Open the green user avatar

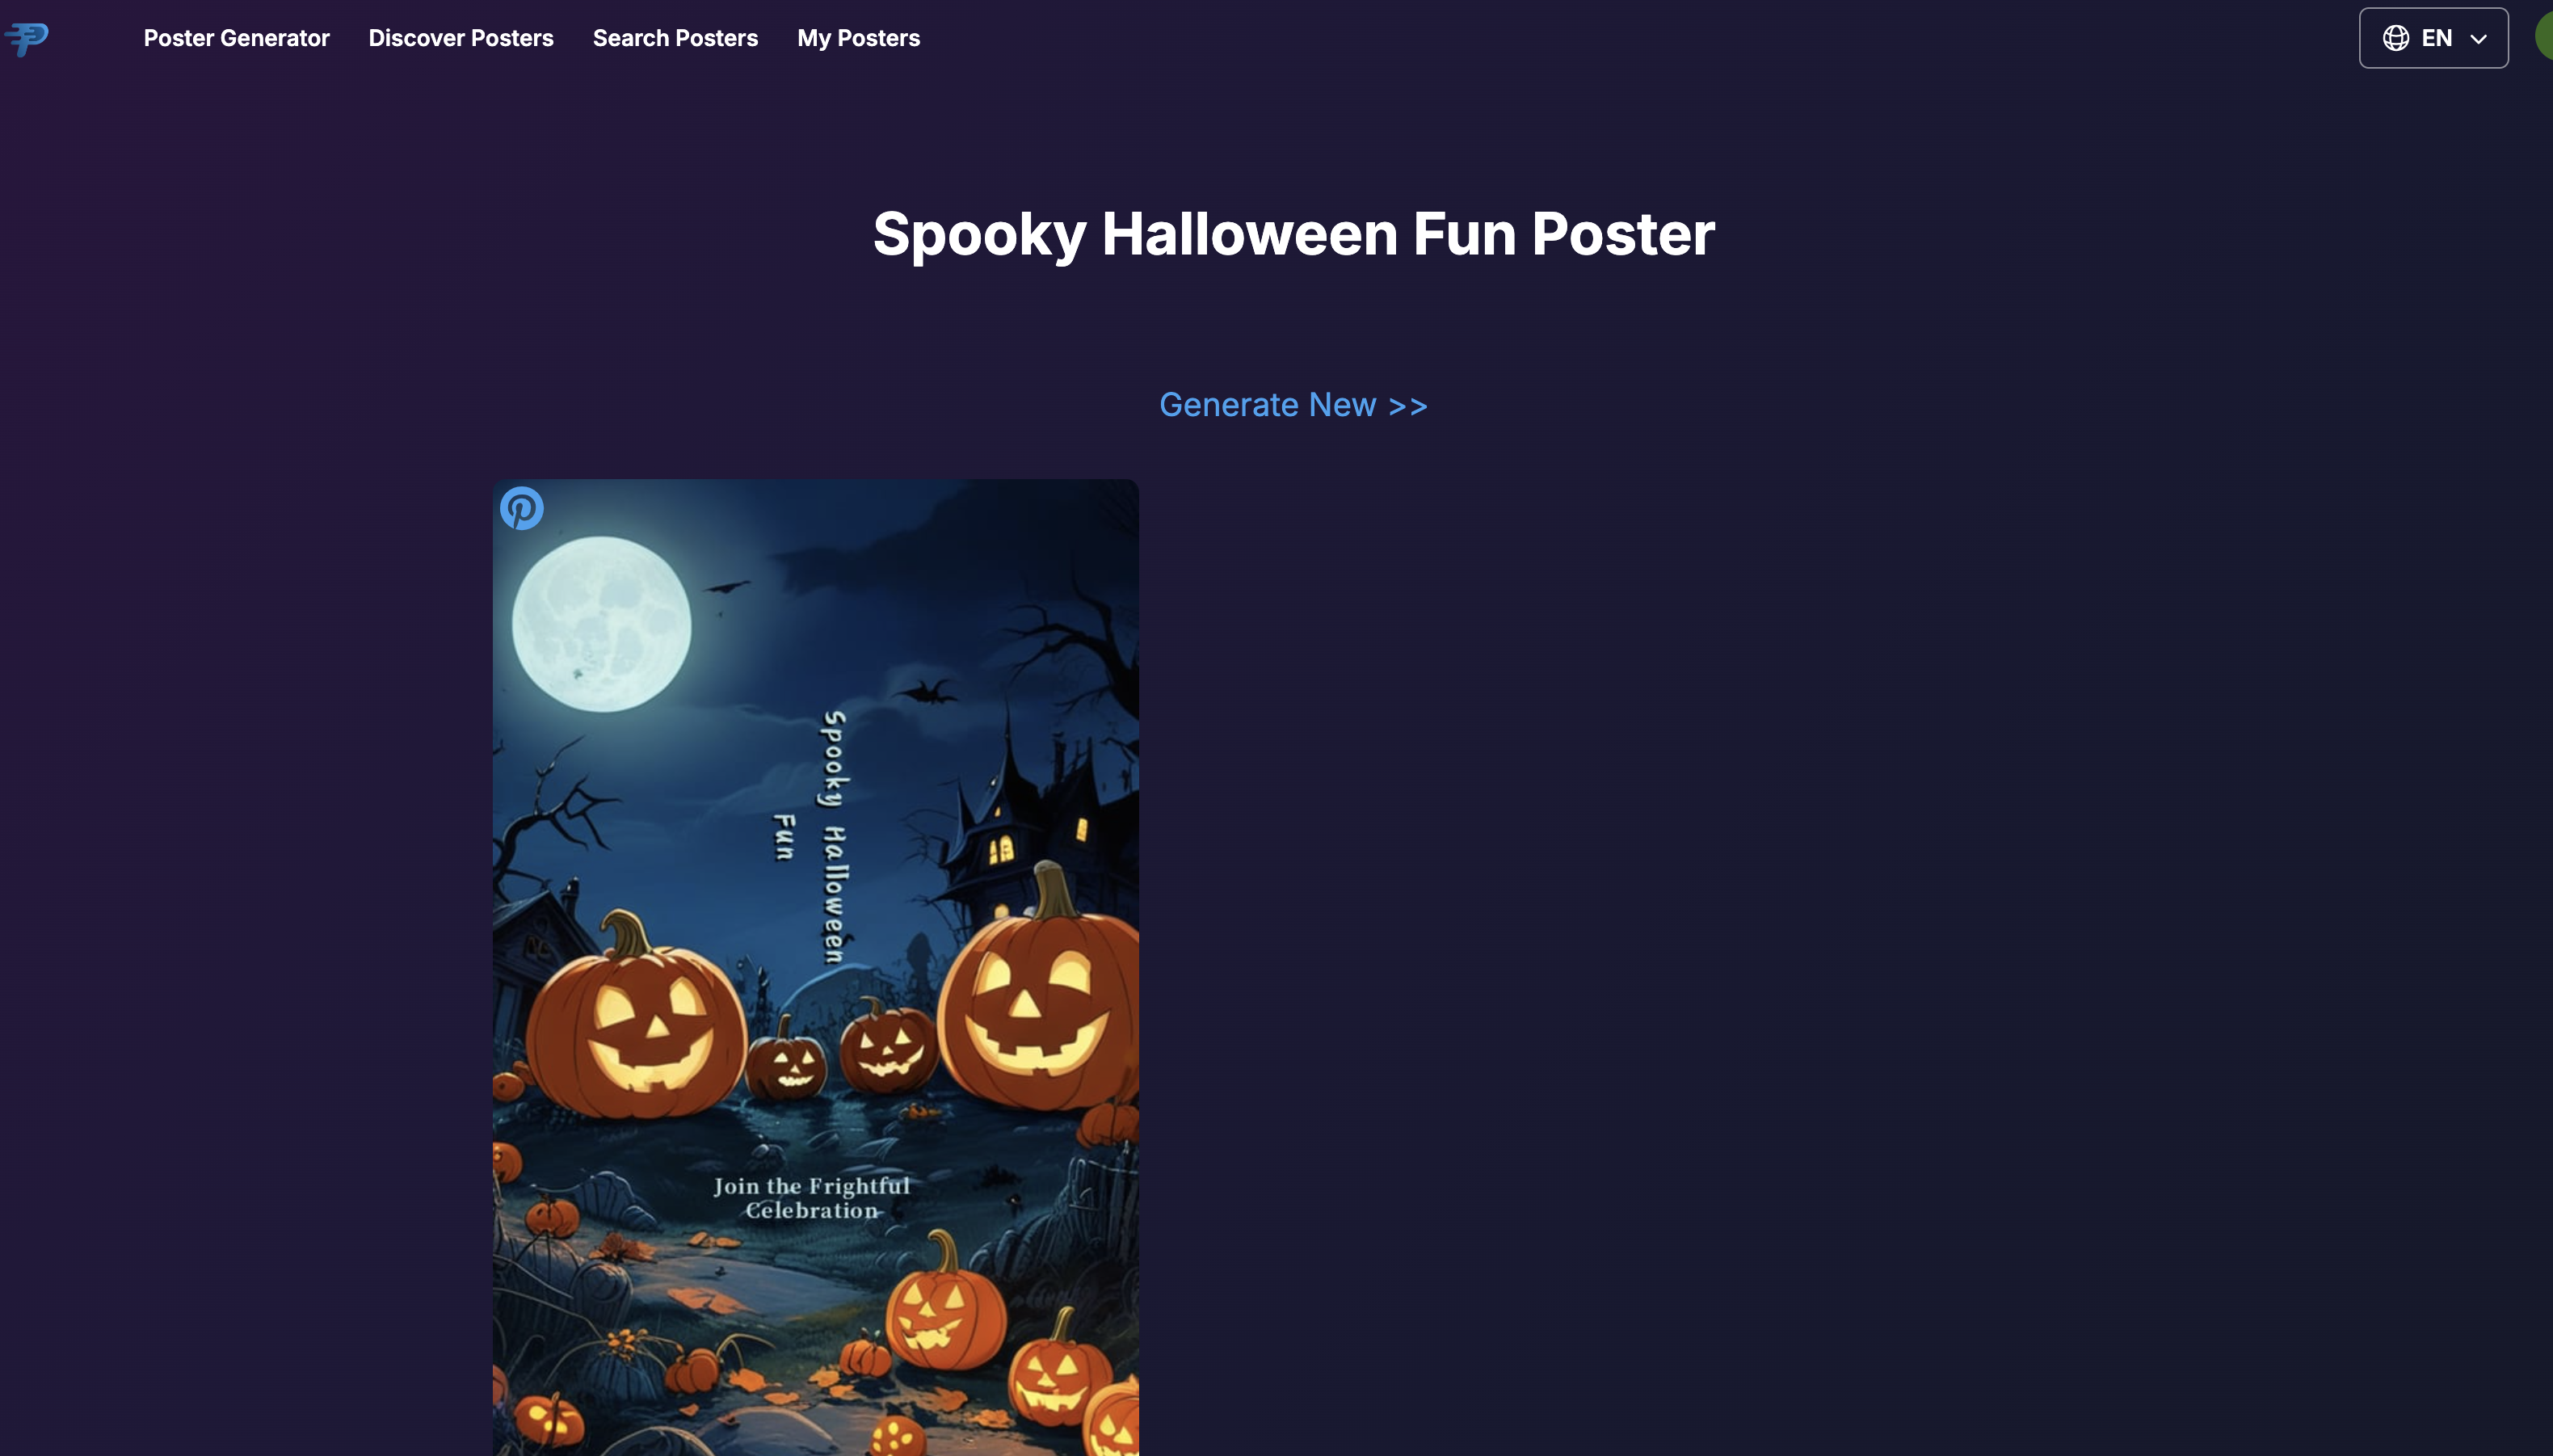pyautogui.click(x=2544, y=38)
